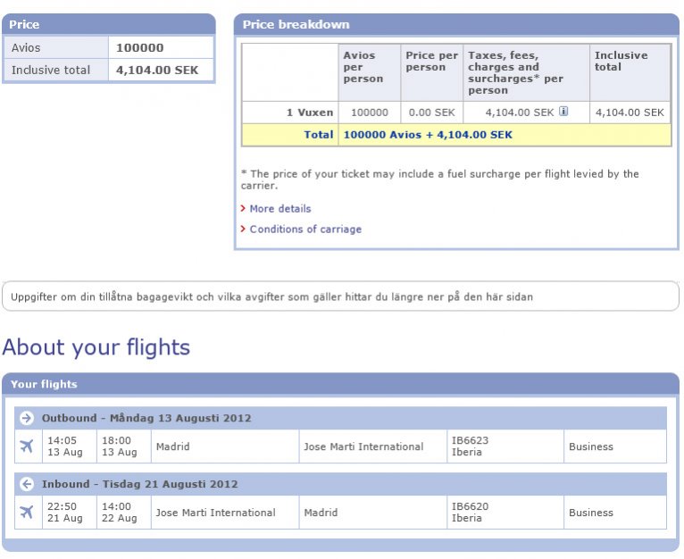684x559 pixels.
Task: Click the Swedish baggage allowance notice box
Action: click(x=340, y=296)
